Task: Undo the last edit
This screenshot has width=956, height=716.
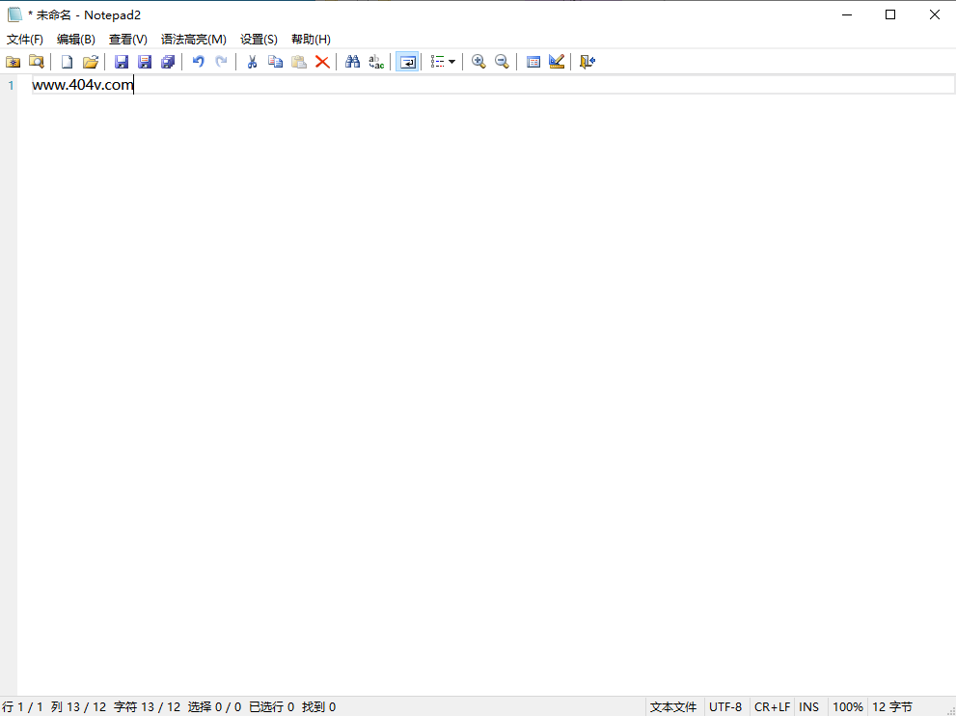Action: tap(198, 61)
